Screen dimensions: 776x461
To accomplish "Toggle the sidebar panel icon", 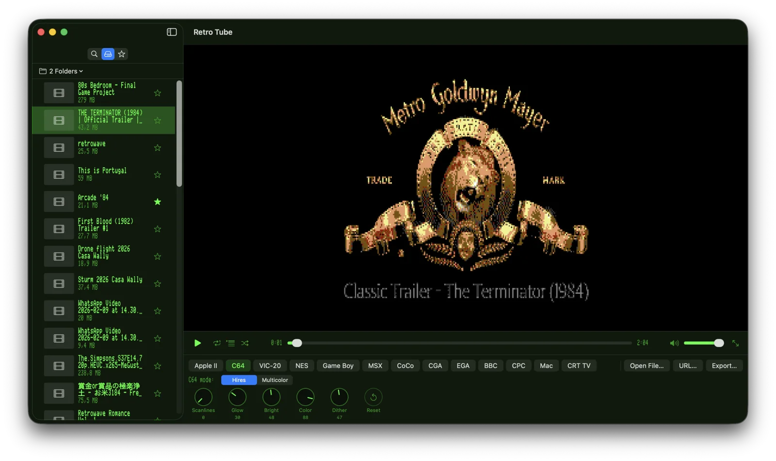I will [172, 32].
